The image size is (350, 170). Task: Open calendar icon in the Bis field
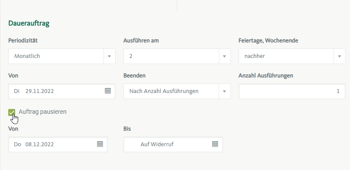coord(215,144)
